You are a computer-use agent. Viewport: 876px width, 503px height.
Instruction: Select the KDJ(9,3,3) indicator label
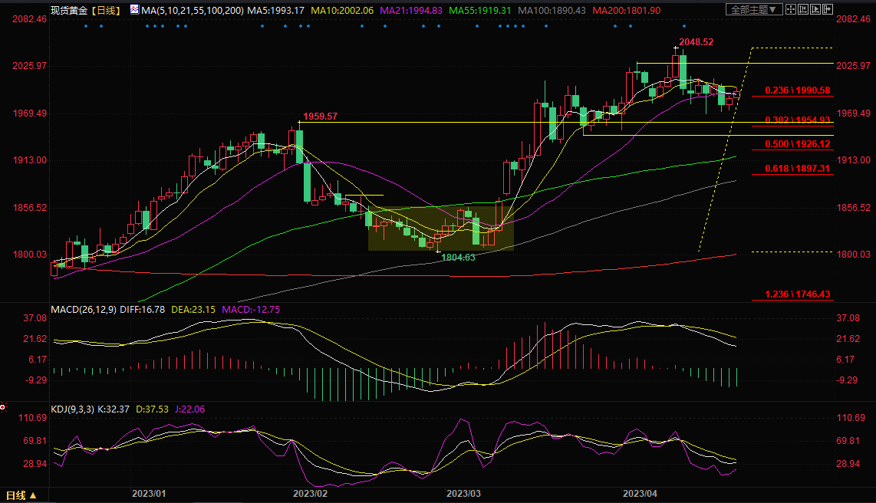coord(73,409)
